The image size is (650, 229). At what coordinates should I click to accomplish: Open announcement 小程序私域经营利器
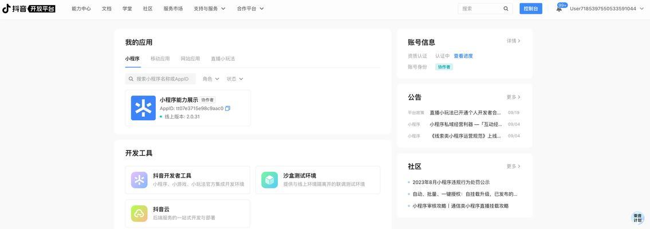coord(466,124)
